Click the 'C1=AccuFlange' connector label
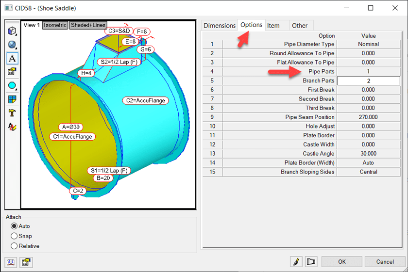408x272 pixels. (72, 137)
